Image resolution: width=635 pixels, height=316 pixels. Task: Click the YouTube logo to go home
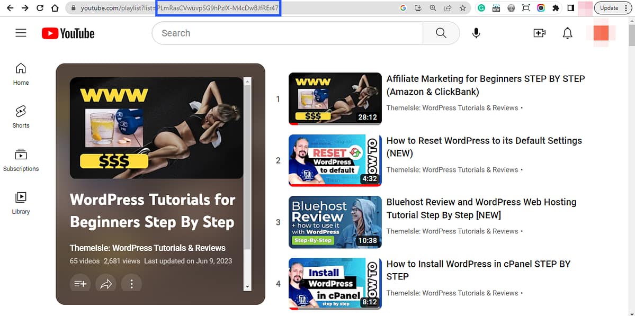pyautogui.click(x=67, y=33)
